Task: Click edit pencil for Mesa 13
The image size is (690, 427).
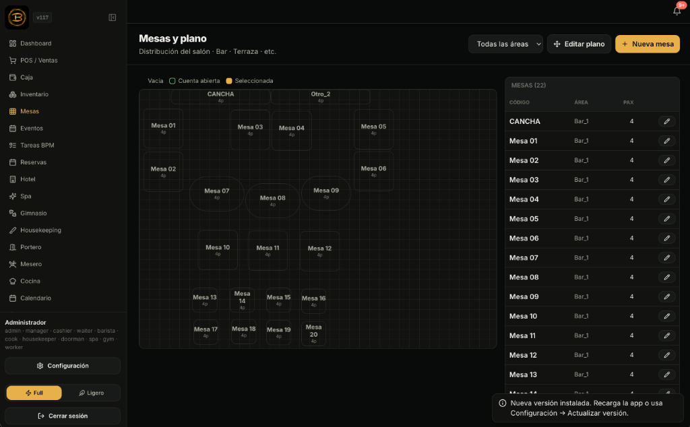Action: point(666,374)
